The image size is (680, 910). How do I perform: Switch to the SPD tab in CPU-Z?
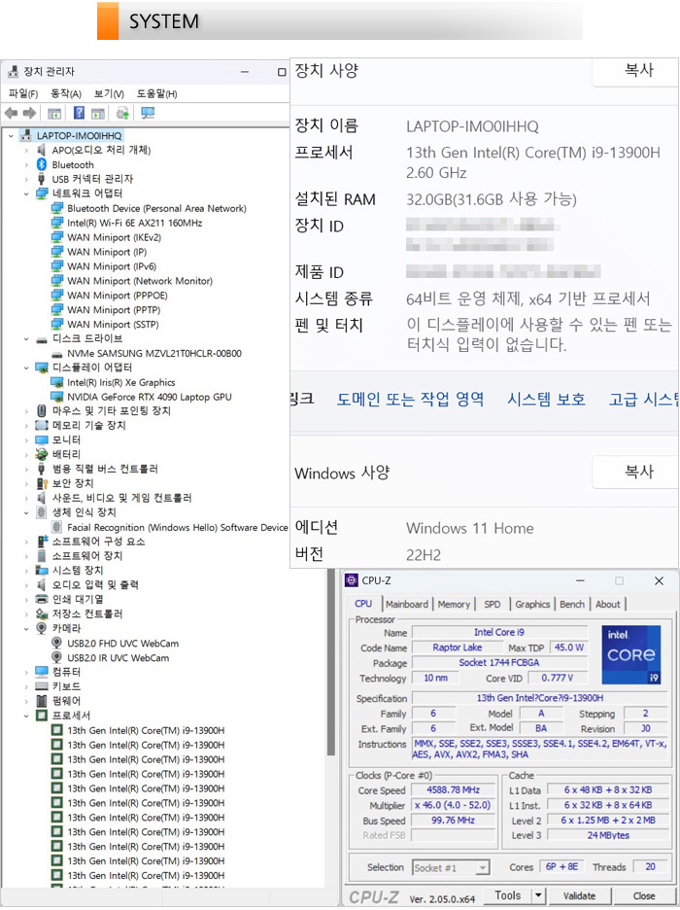point(493,604)
